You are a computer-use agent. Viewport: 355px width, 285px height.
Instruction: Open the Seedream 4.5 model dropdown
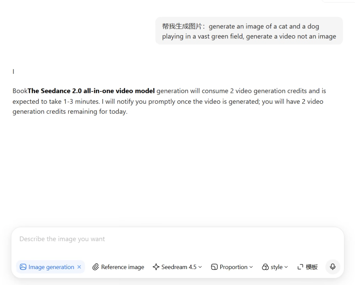click(x=177, y=267)
